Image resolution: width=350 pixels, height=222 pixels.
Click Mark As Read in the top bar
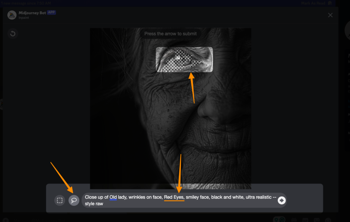(312, 3)
